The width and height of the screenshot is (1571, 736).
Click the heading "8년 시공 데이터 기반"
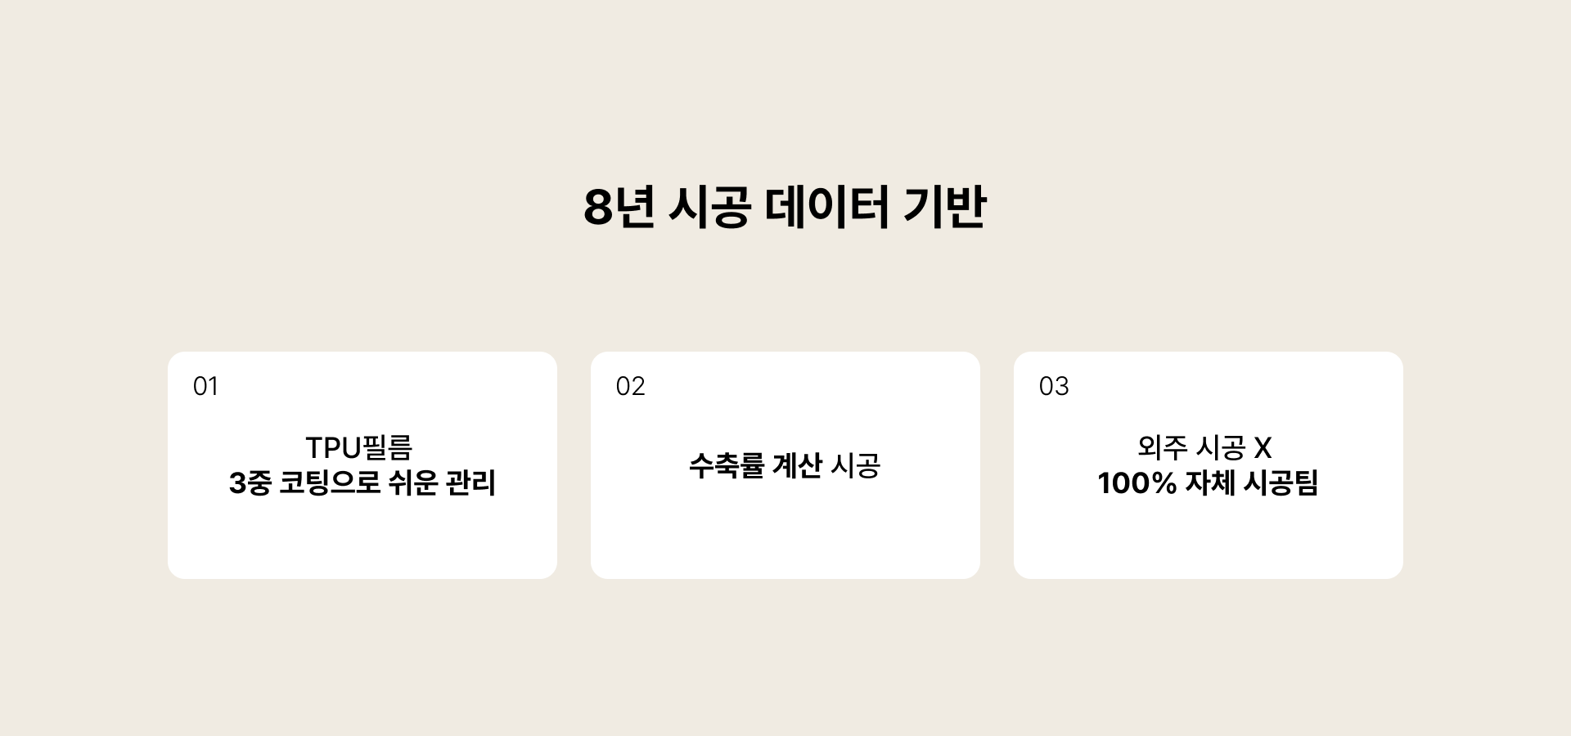click(x=785, y=208)
